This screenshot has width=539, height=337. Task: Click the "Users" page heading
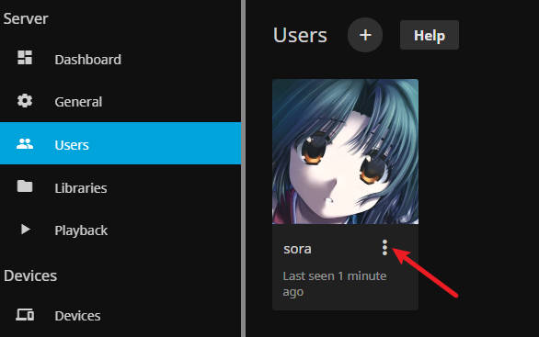click(300, 35)
